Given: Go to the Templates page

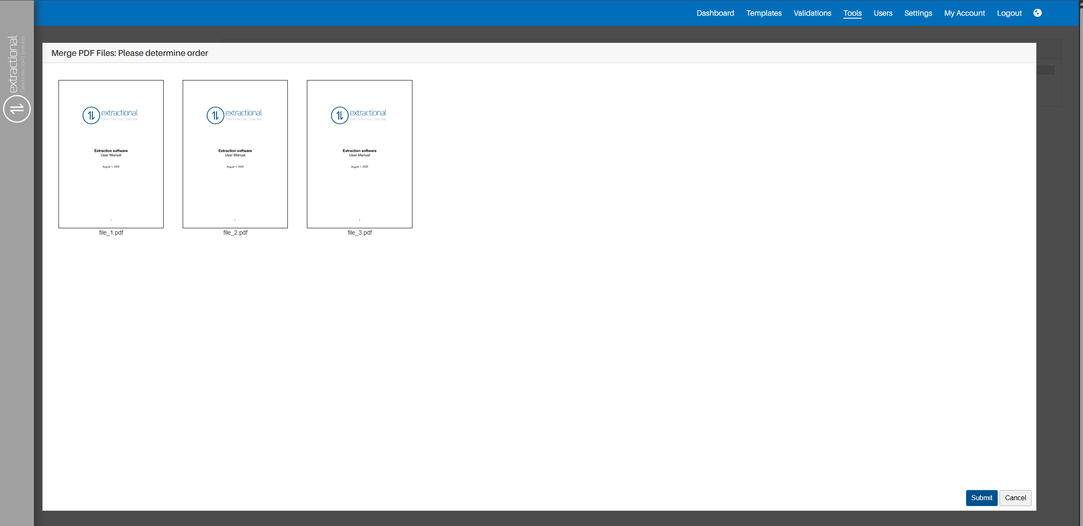Looking at the screenshot, I should pyautogui.click(x=764, y=13).
